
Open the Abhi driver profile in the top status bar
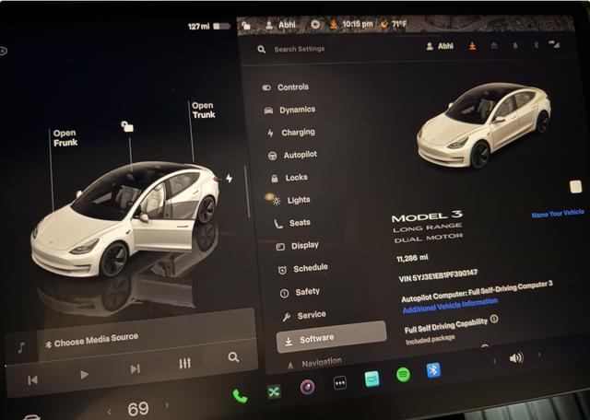tap(281, 25)
